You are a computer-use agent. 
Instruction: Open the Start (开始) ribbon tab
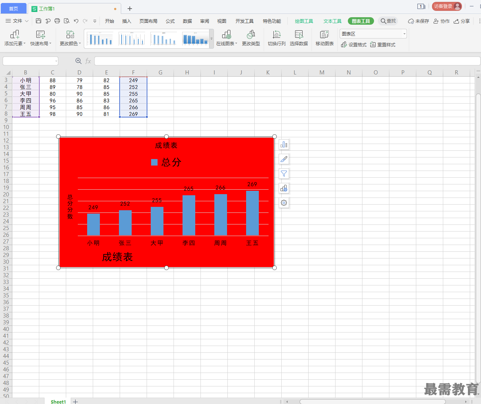tap(110, 21)
